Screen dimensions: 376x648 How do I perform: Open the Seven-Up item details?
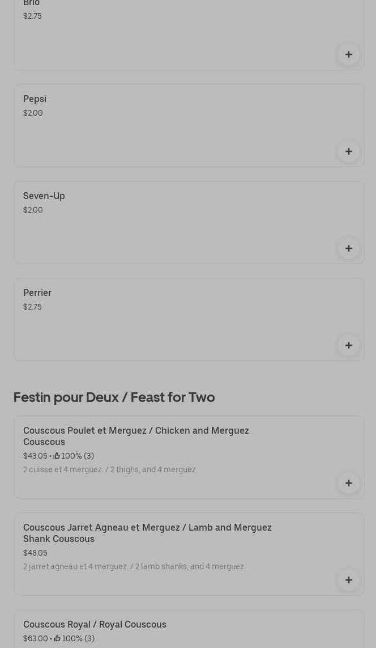pos(44,196)
